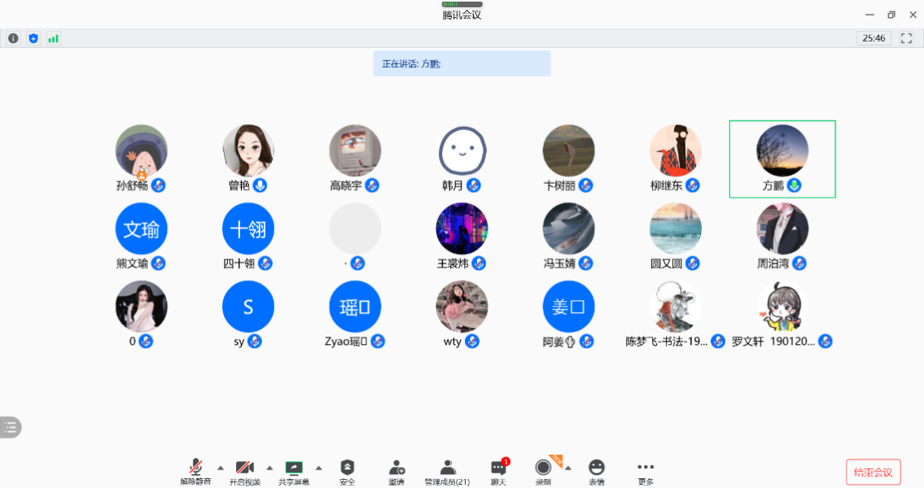Image resolution: width=924 pixels, height=488 pixels.
Task: Click the meeting info icon
Action: tap(13, 38)
